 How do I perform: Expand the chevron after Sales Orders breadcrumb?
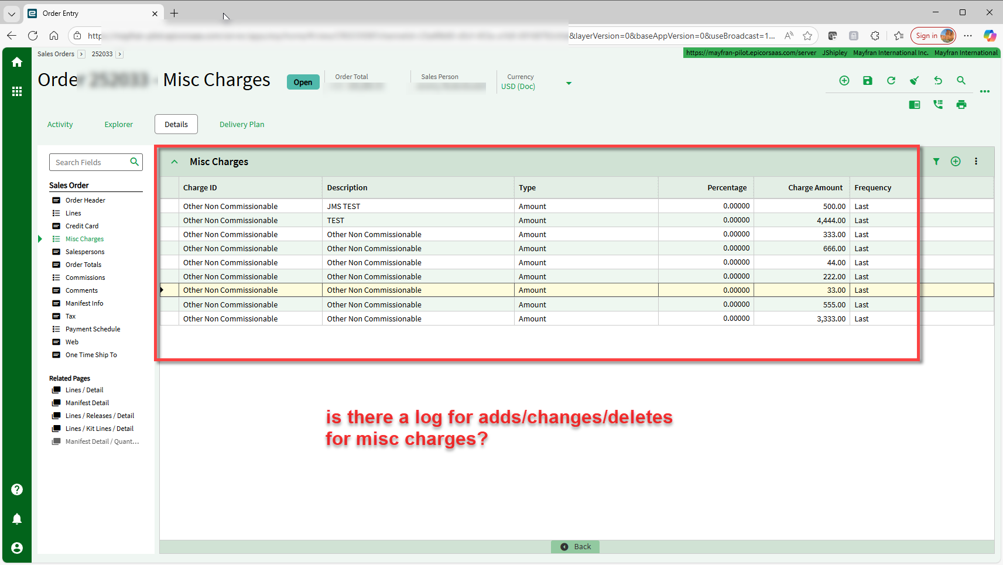click(81, 54)
